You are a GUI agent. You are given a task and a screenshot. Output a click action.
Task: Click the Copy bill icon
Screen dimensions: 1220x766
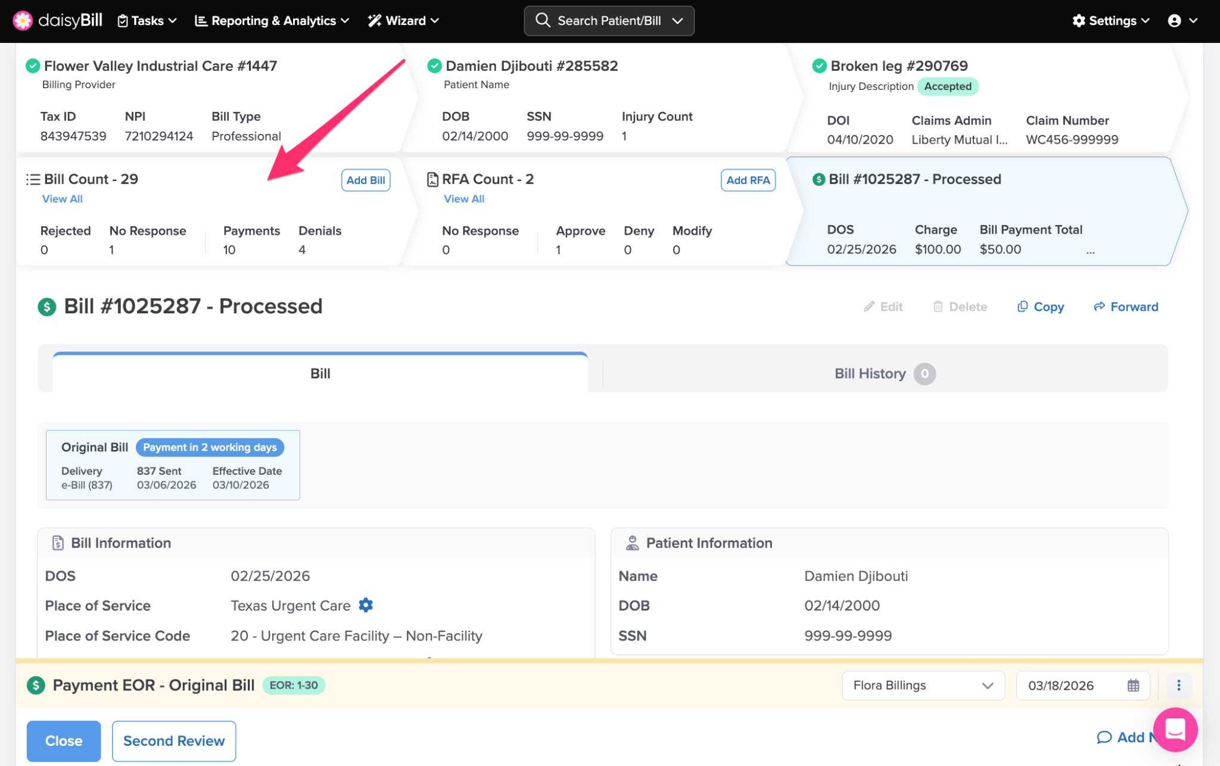click(x=1023, y=306)
